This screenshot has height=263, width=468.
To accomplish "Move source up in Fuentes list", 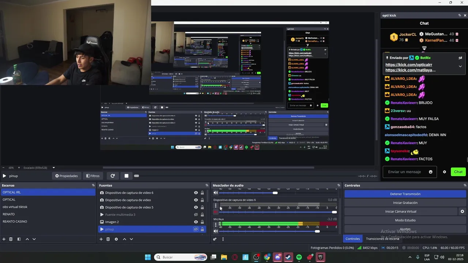I will (124, 239).
